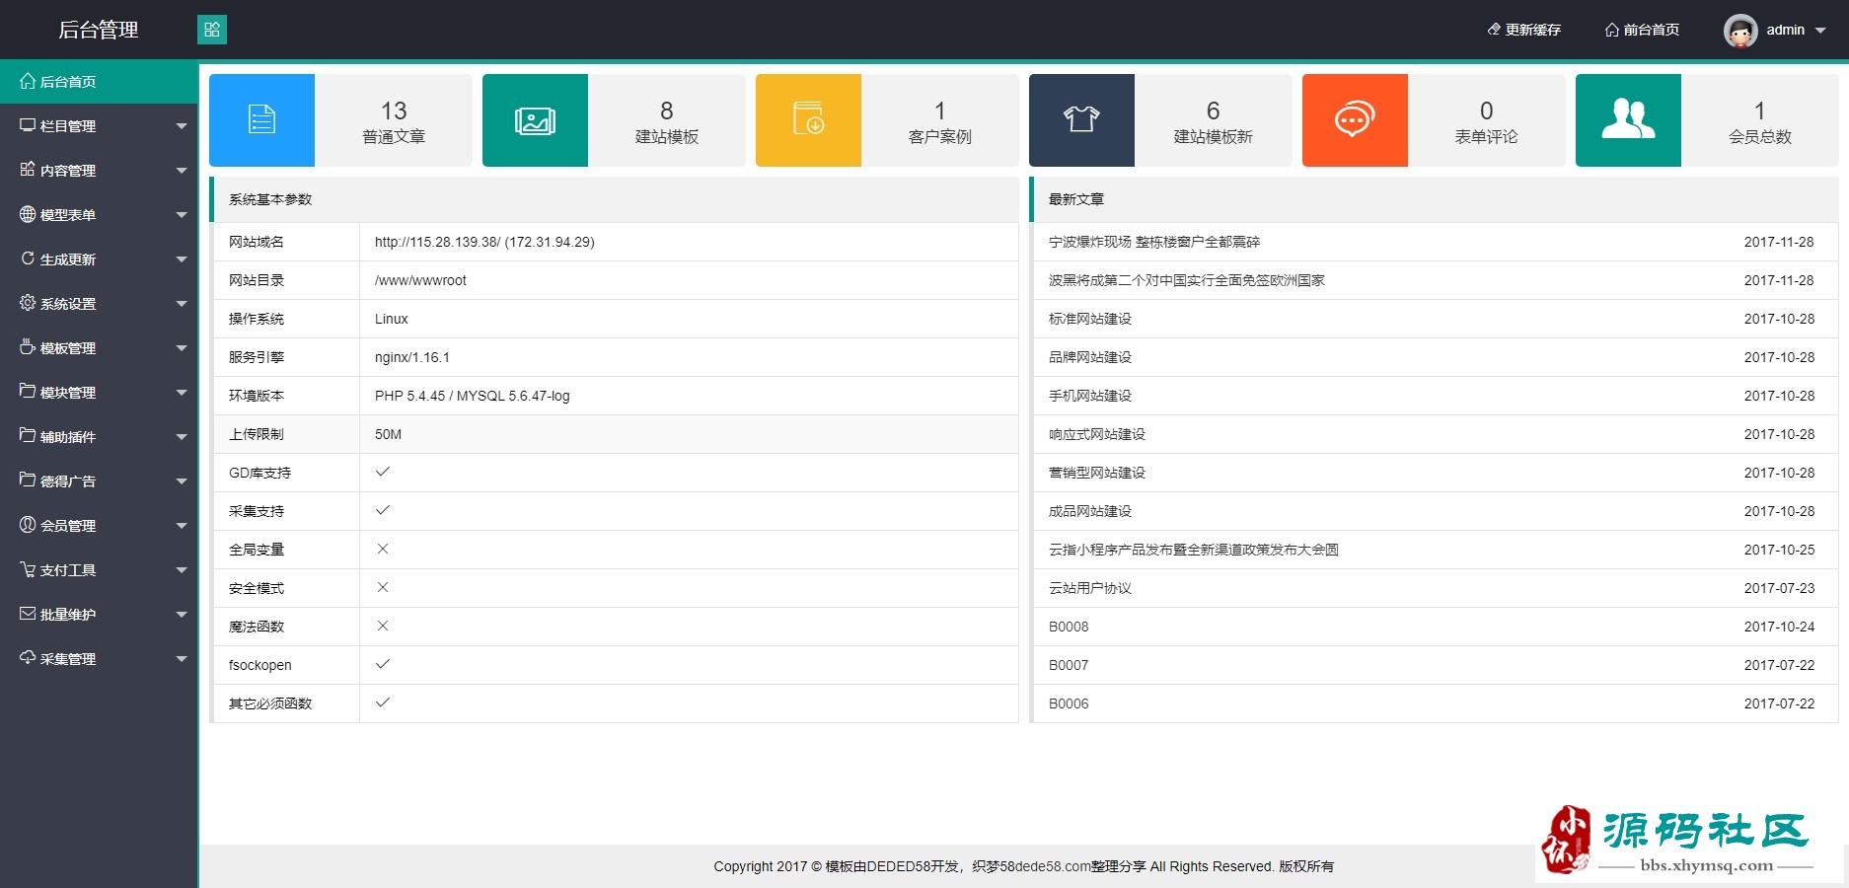Open article 宁波爆炸现场 整栋楼窗户全都震碎
Viewport: 1849px width, 888px height.
(x=1154, y=242)
